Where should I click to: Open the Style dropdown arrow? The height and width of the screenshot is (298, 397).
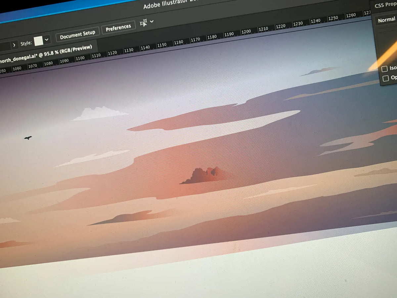[47, 39]
